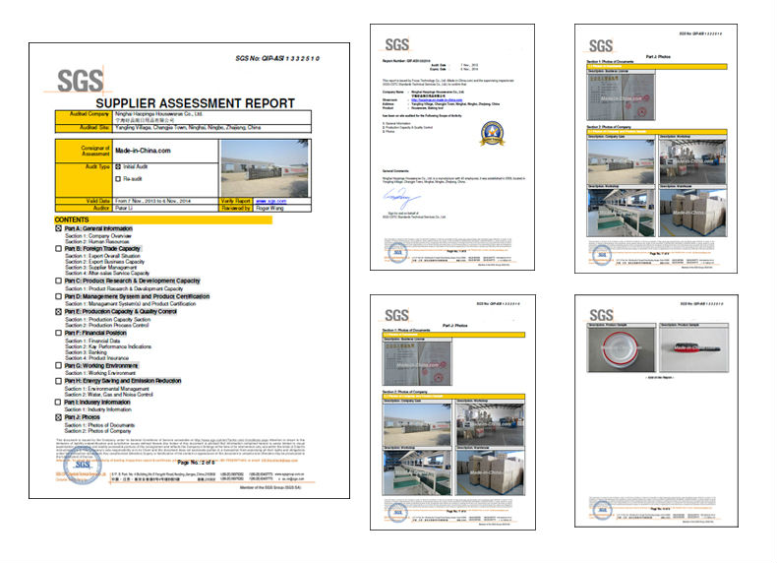Toggle the Part E: Production Capacity & Quality Control checkbox
The width and height of the screenshot is (777, 563).
[x=58, y=311]
